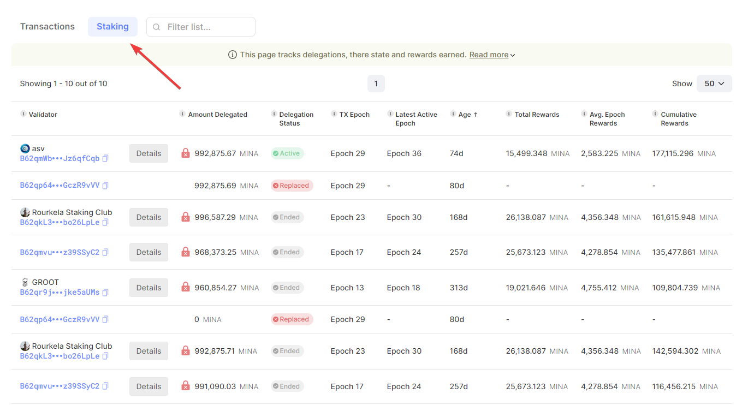Click lock icon in GROOT row
Image resolution: width=748 pixels, height=405 pixels.
coord(186,287)
